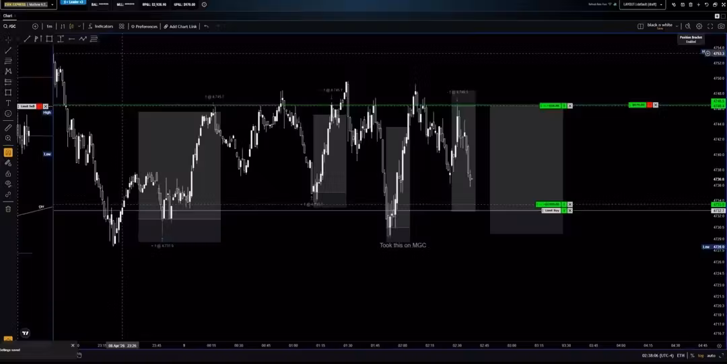Image resolution: width=727 pixels, height=364 pixels.
Task: Open indicator templates grid icon
Action: 121,26
